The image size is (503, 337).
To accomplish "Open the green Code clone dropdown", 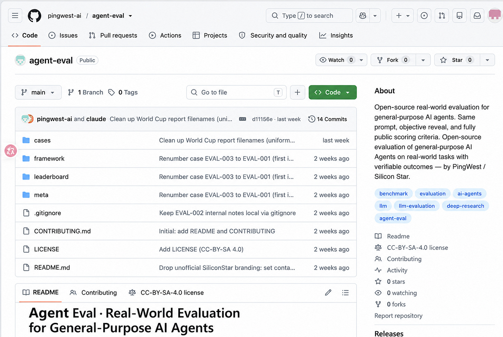I will click(x=333, y=92).
